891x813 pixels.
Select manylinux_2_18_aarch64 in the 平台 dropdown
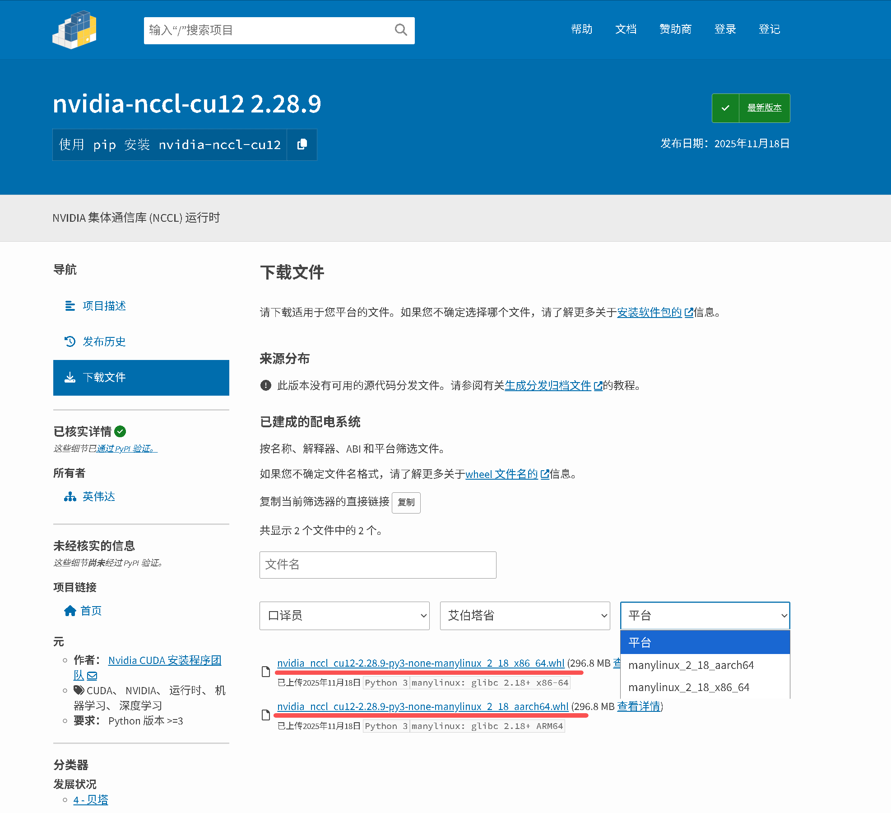(691, 665)
